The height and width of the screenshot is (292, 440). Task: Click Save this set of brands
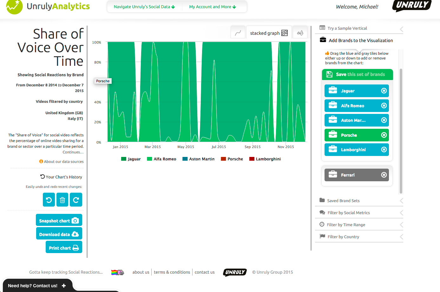point(358,74)
